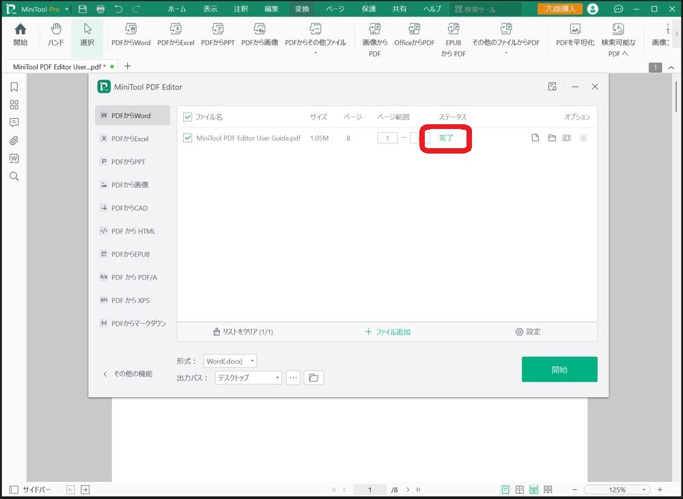683x499 pixels.
Task: Click the green 開始 start button
Action: [x=559, y=369]
